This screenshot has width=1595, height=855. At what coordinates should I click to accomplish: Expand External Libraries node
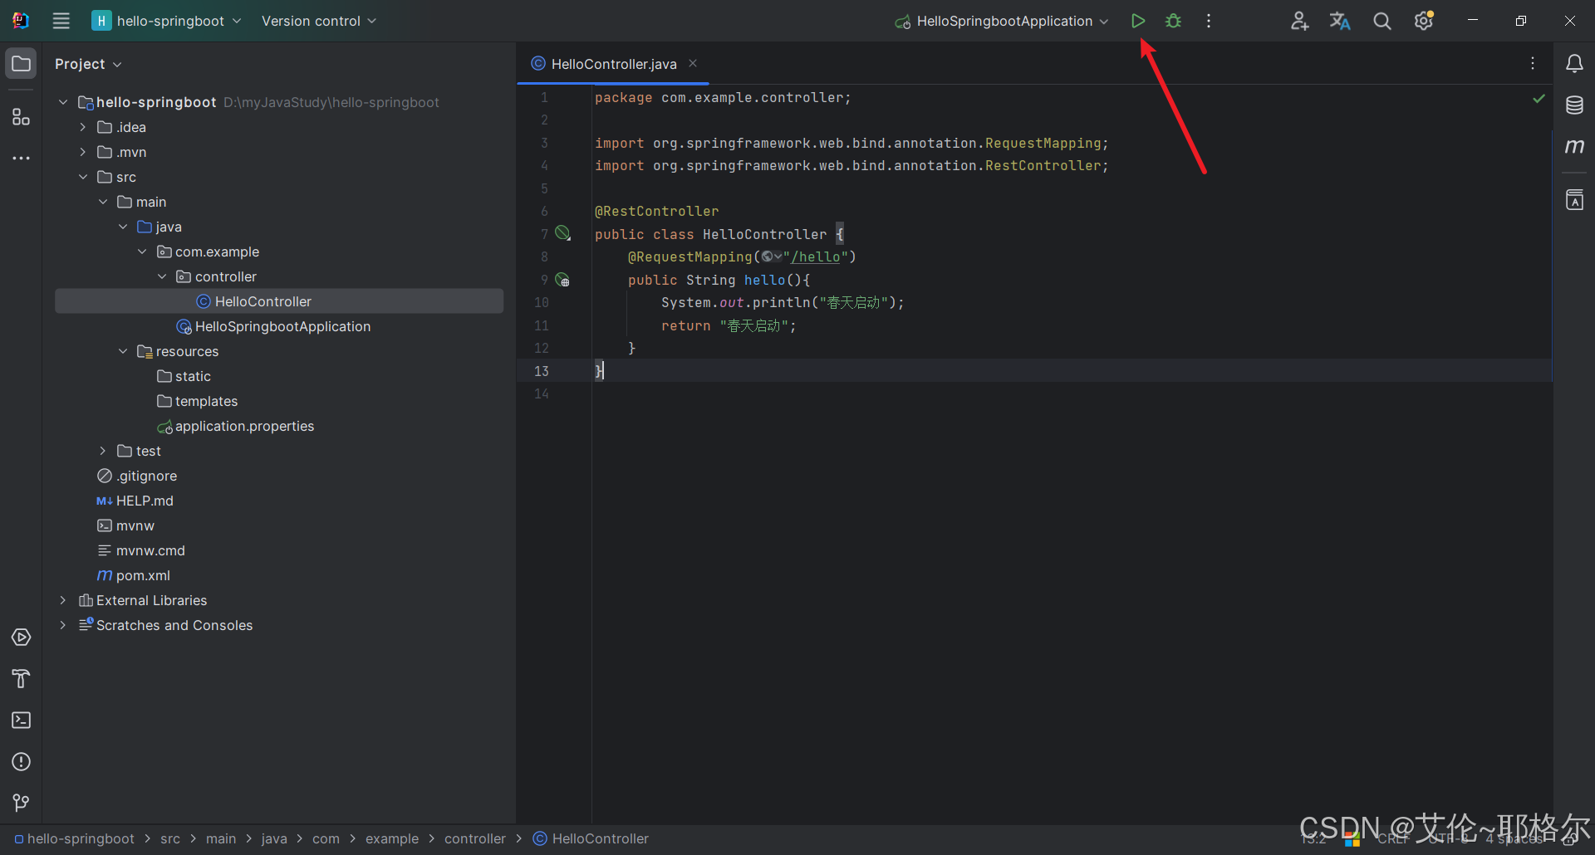coord(63,600)
